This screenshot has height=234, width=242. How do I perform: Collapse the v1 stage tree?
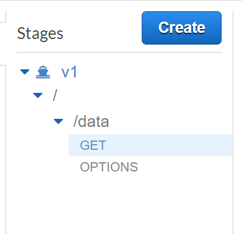[x=25, y=72]
